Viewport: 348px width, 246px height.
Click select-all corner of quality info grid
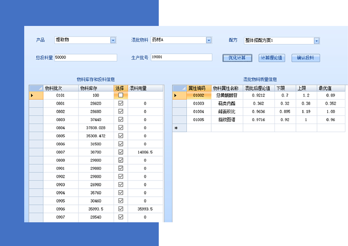pyautogui.click(x=179, y=88)
